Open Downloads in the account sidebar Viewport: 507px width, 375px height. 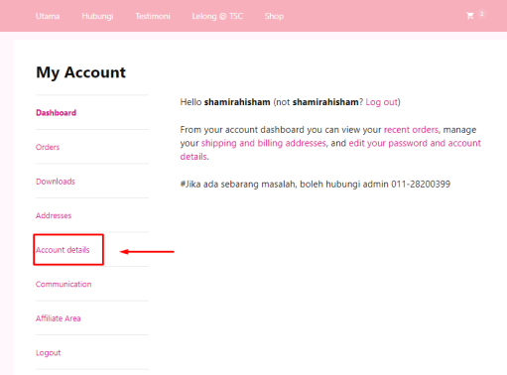(x=56, y=182)
